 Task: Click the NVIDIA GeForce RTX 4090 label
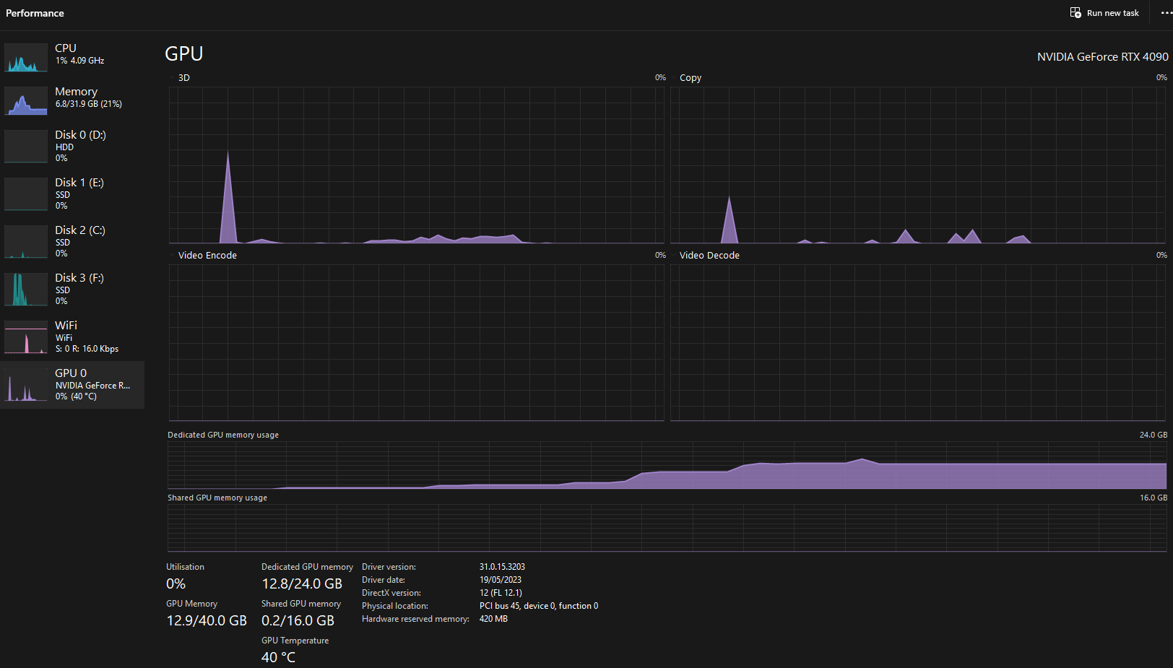pyautogui.click(x=1102, y=56)
